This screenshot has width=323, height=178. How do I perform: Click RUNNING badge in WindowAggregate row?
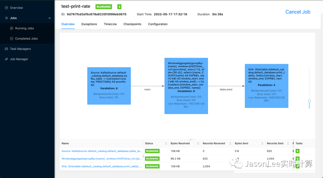pos(152,159)
